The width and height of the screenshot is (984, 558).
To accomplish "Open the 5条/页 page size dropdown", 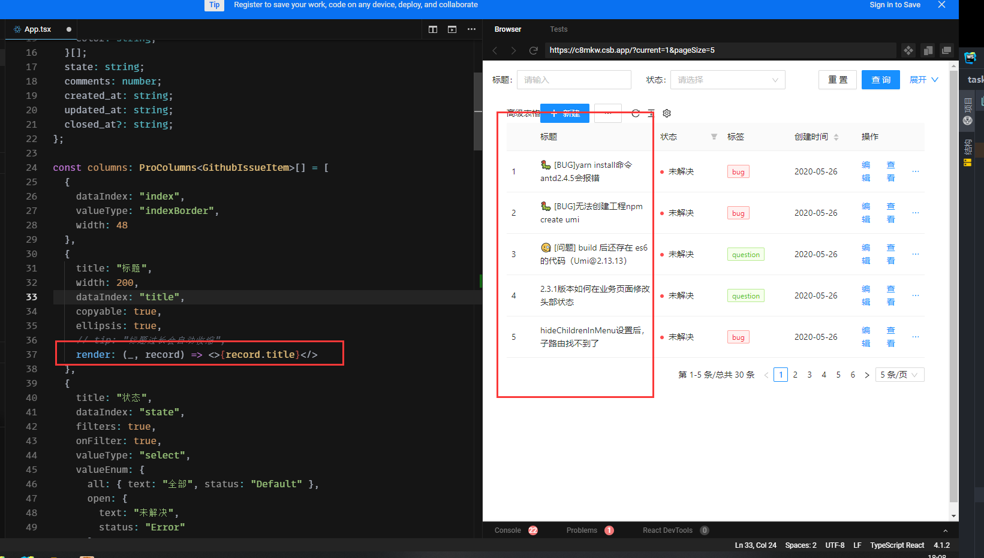I will coord(899,374).
